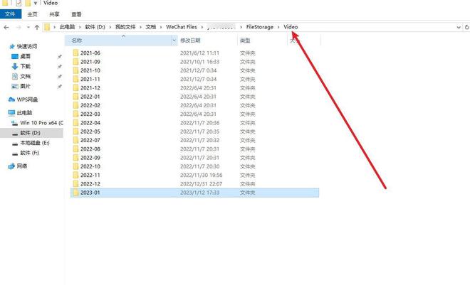Select 网络 in navigation pane
The height and width of the screenshot is (285, 470).
coord(21,166)
